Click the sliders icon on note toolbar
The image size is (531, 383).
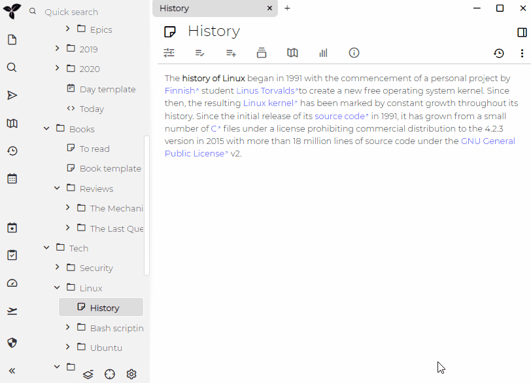tap(169, 52)
